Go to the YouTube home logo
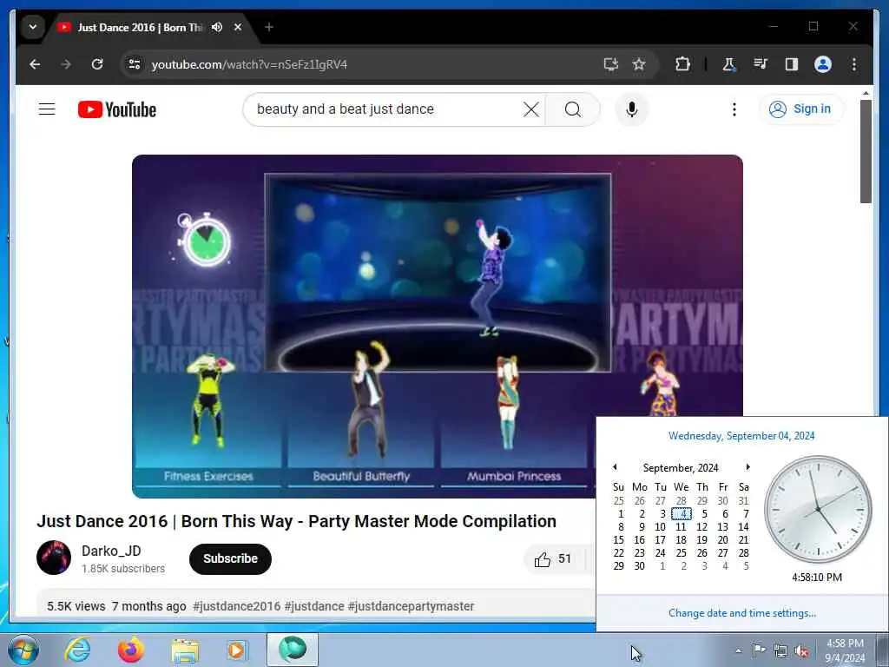The image size is (889, 667). click(x=117, y=109)
